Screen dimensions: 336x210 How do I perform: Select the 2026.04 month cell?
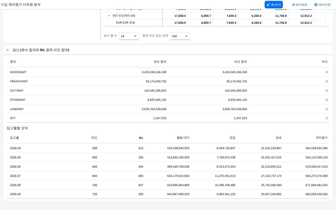pos(15,148)
